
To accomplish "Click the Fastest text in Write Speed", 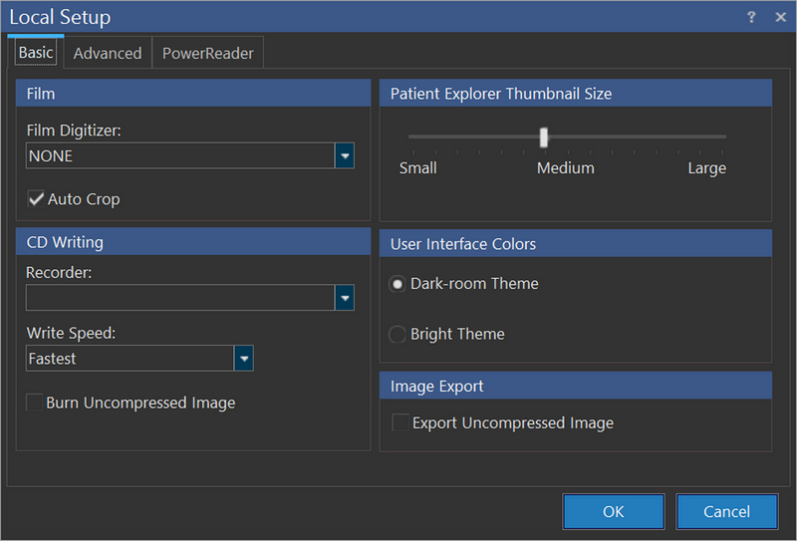I will 53,359.
